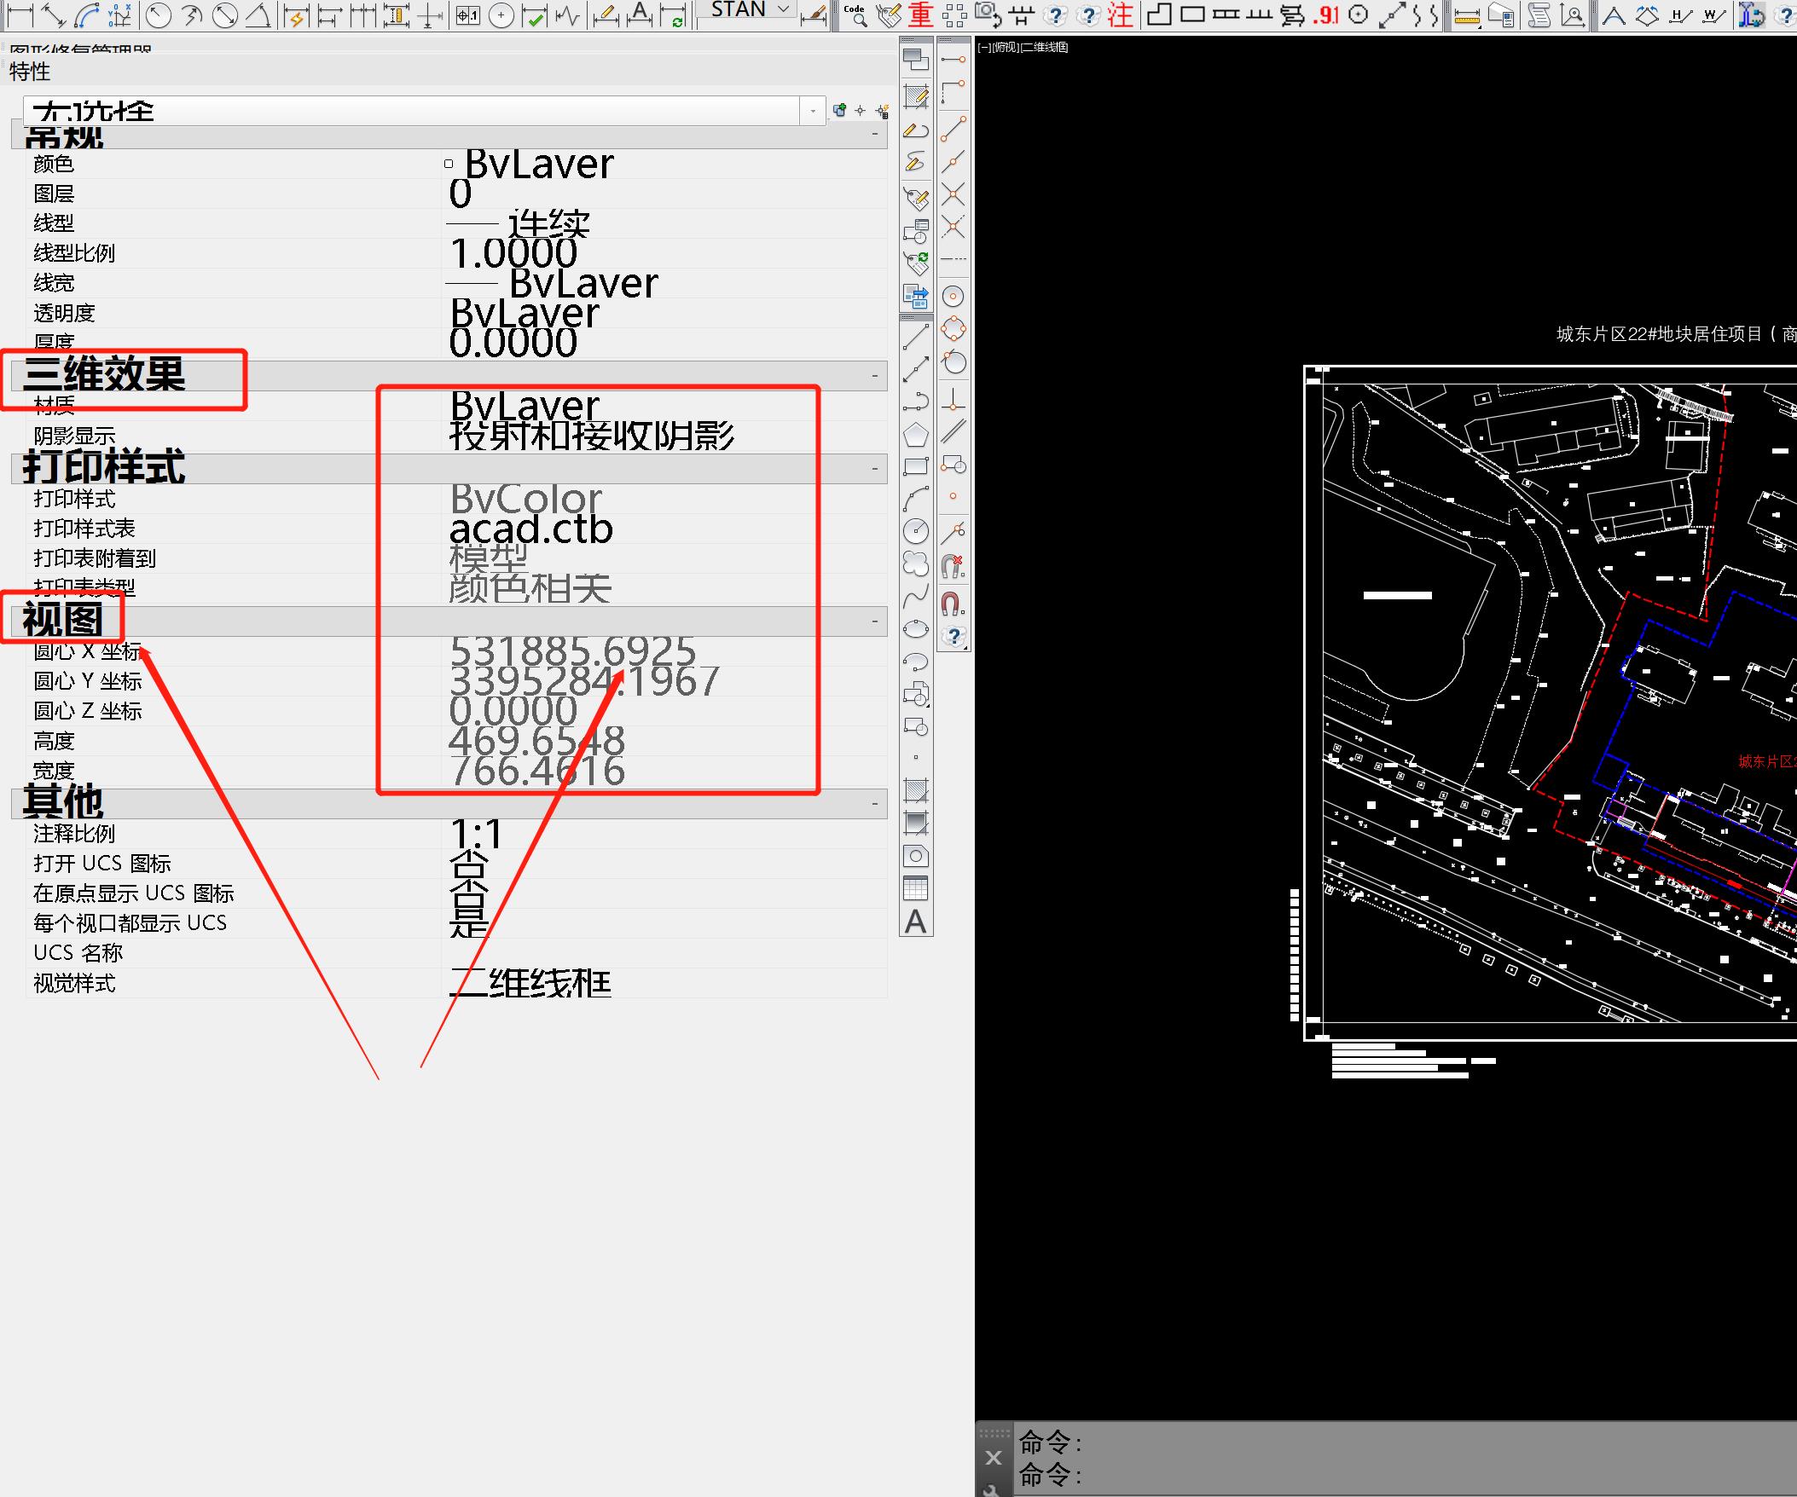Viewport: 1797px width, 1497px height.
Task: Click the viewport label [-][俯视][二维线框]
Action: point(1023,47)
